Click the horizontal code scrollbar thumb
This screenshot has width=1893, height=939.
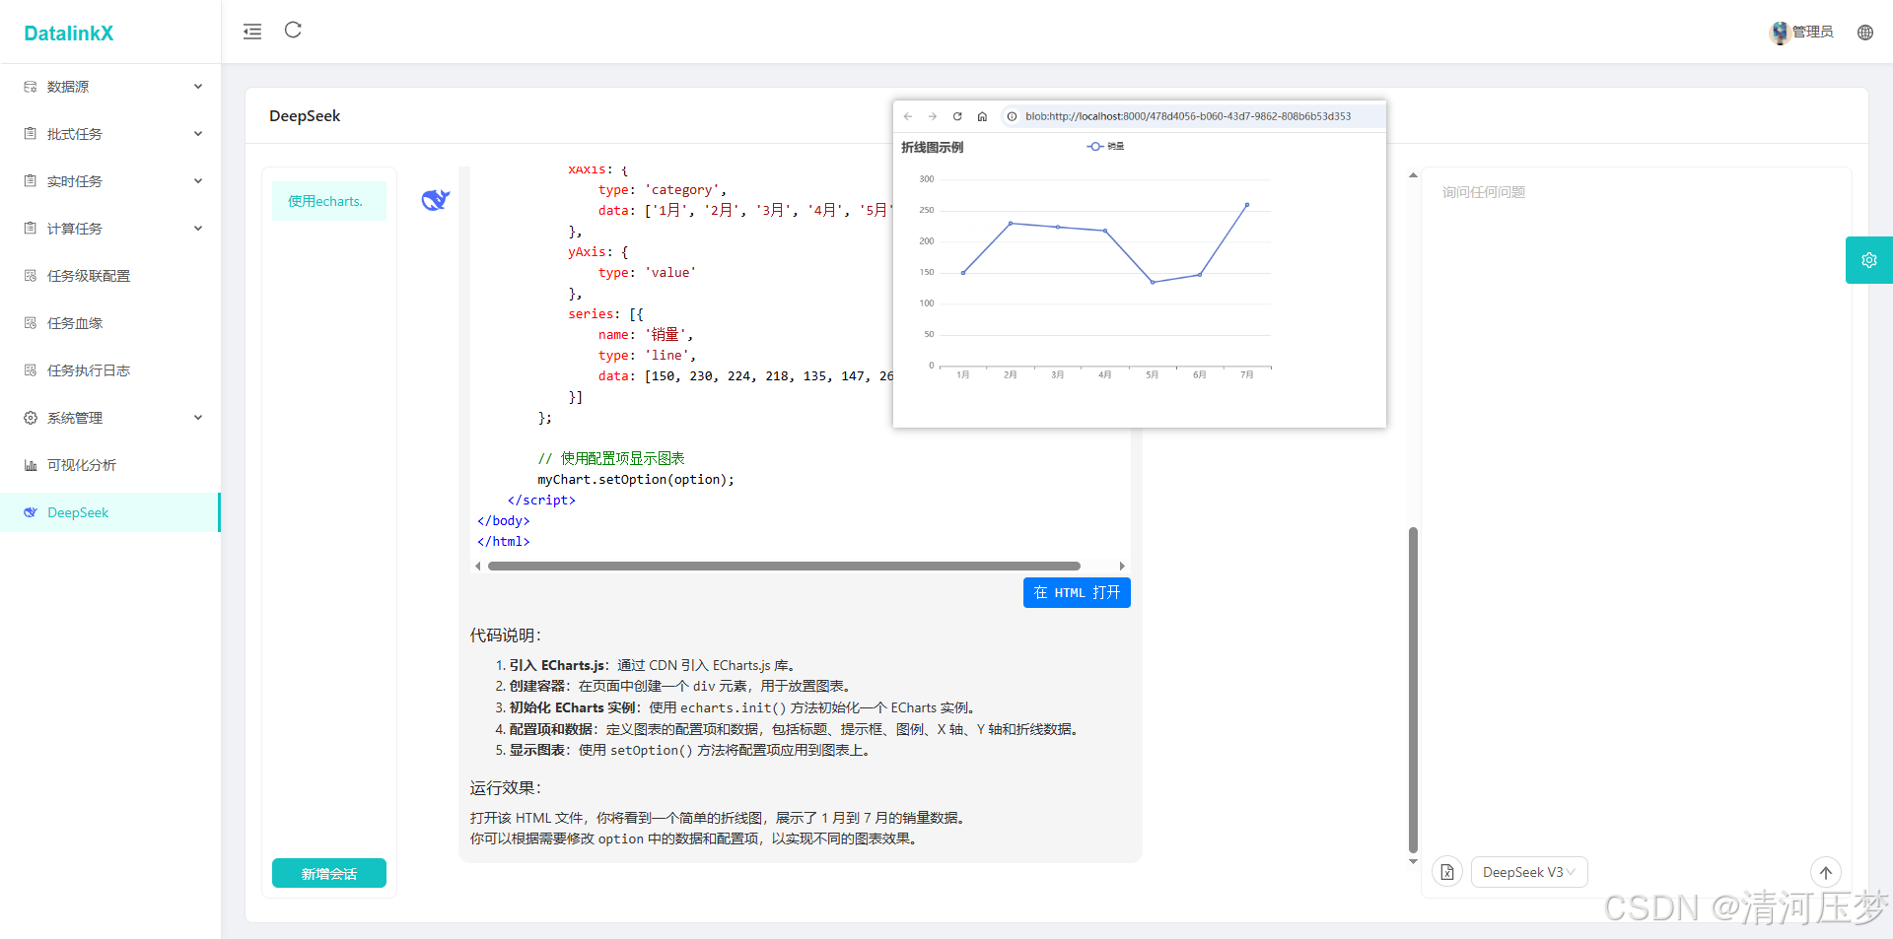[784, 566]
